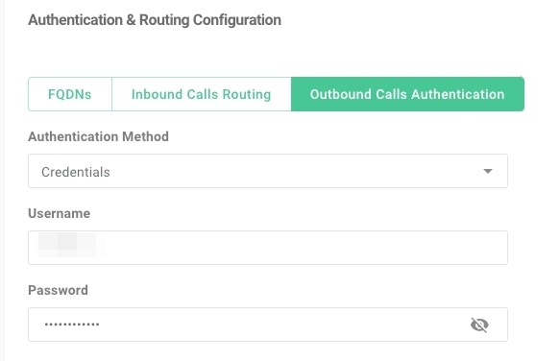Focus the Password input field
Image resolution: width=560 pixels, height=361 pixels.
268,325
